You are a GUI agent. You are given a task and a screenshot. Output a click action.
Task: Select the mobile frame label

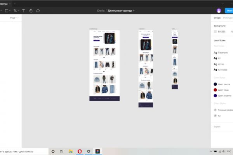click(x=174, y=29)
